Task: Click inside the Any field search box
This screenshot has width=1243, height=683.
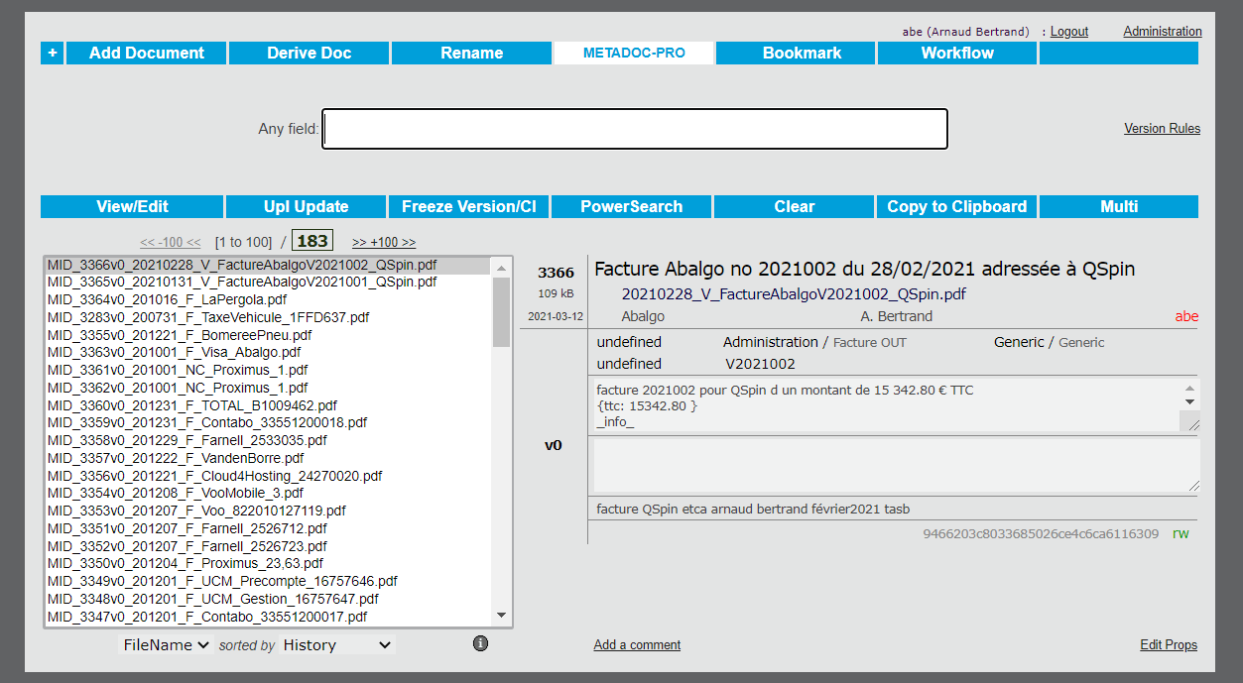Action: click(635, 129)
